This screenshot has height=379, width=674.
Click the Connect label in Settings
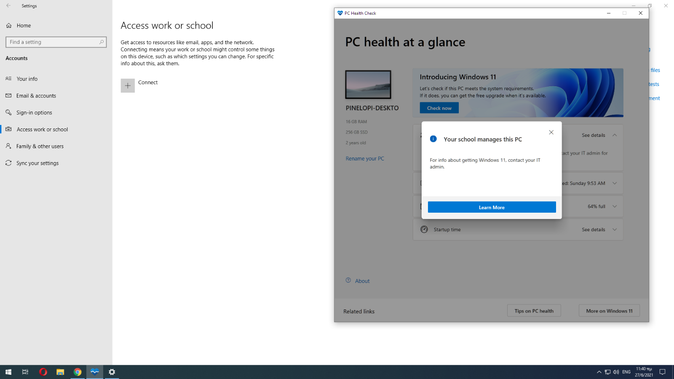point(148,83)
